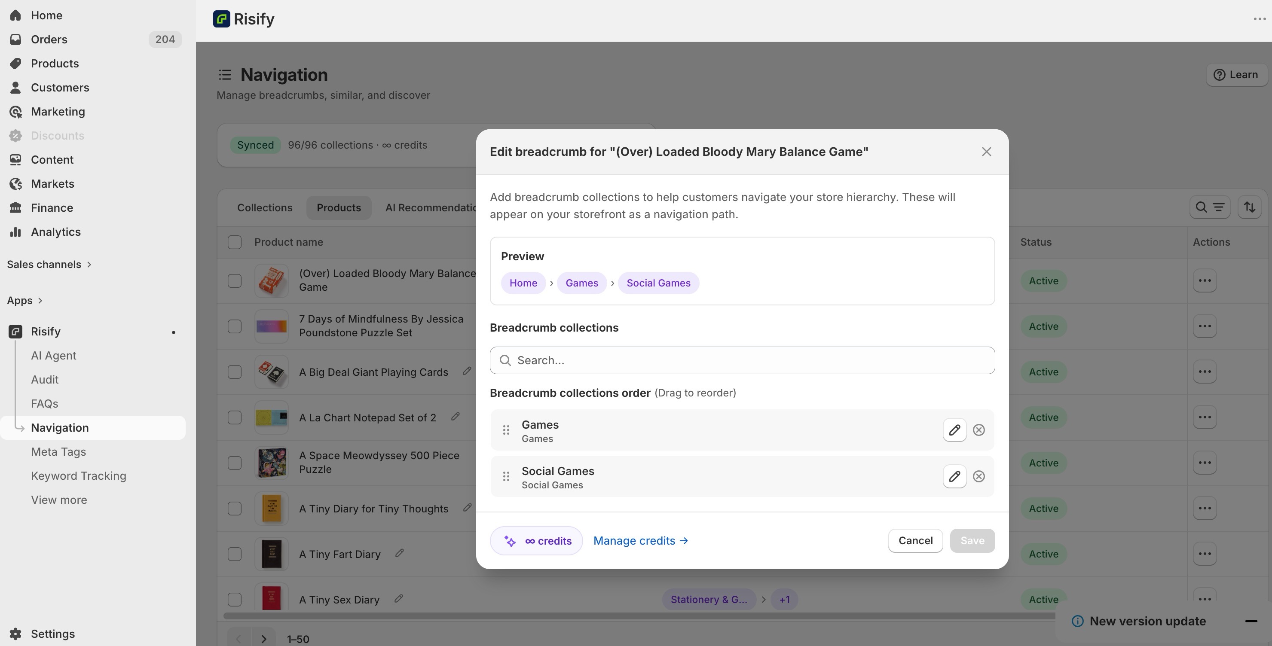1272x646 pixels.
Task: Open the Analytics section in the sidebar
Action: [55, 232]
